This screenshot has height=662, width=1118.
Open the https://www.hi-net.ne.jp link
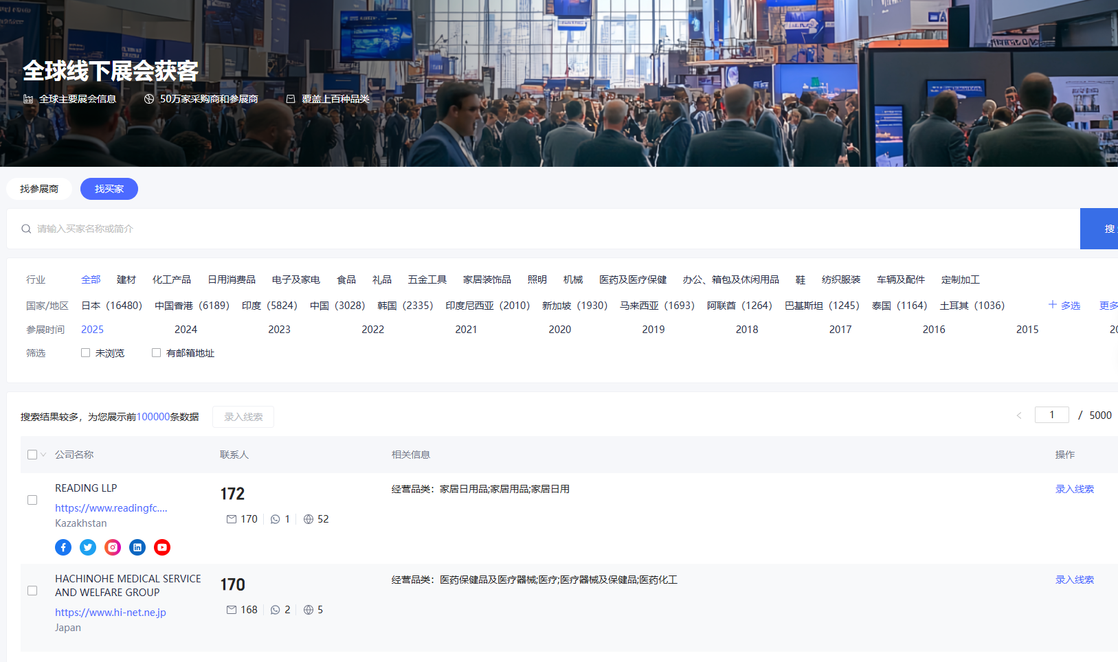point(110,612)
